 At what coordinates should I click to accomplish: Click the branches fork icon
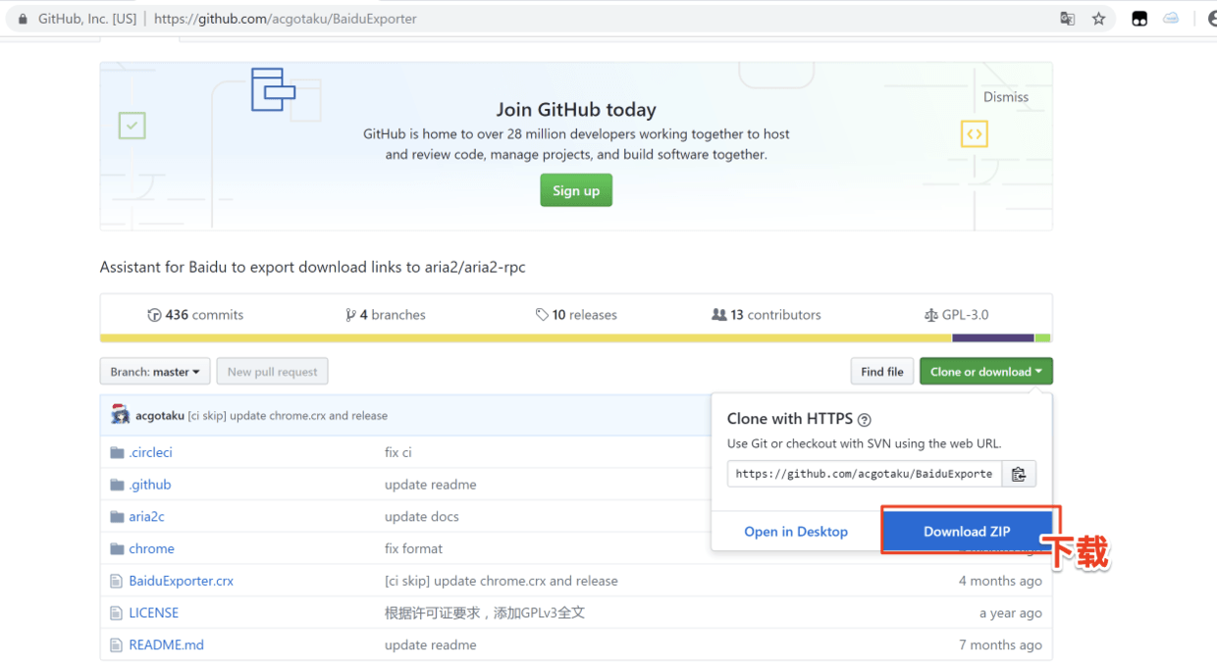(350, 315)
